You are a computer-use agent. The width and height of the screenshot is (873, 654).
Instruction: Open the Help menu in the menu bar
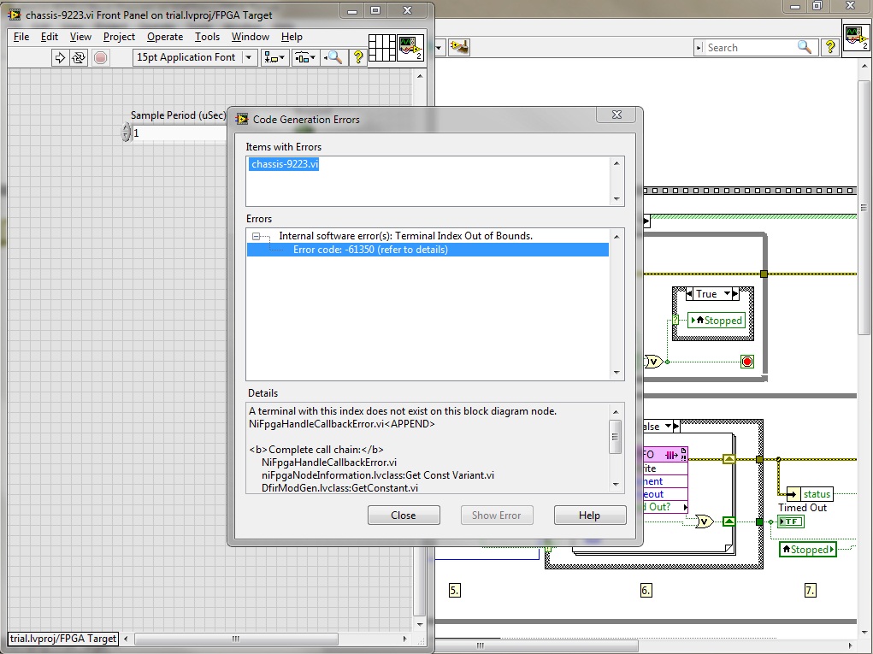click(292, 37)
